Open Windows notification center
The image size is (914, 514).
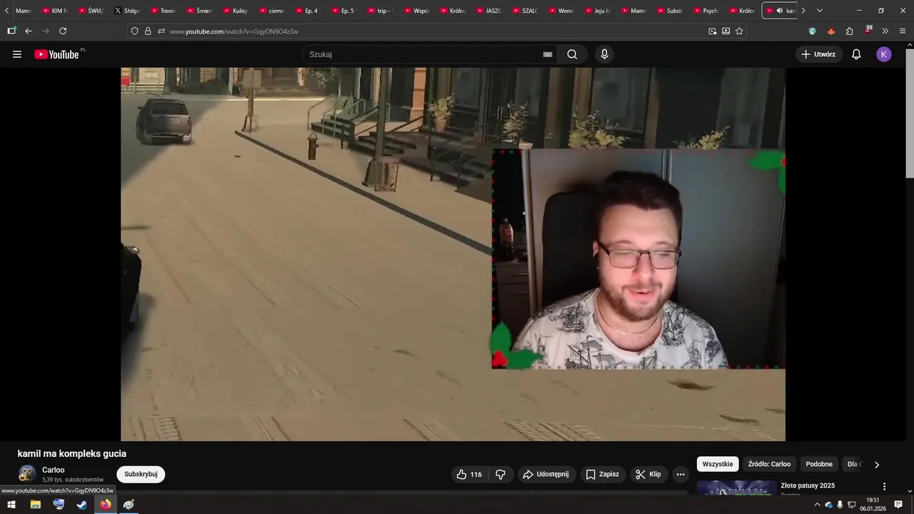coord(898,505)
